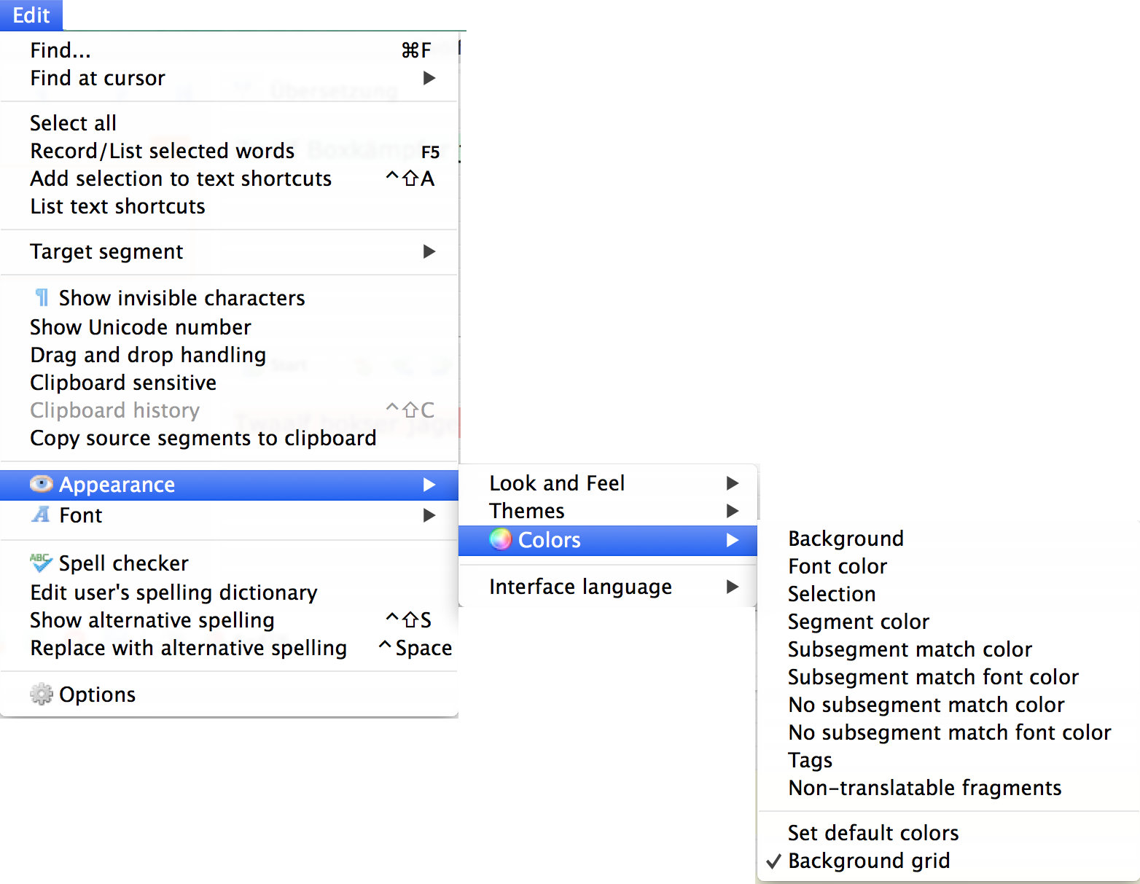The image size is (1140, 884).
Task: Click Copy source segments to clipboard
Action: click(203, 438)
